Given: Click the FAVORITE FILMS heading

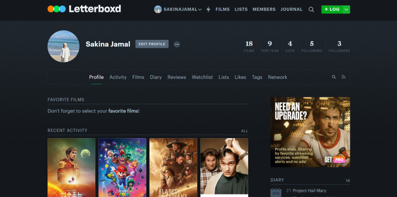Looking at the screenshot, I should 66,100.
